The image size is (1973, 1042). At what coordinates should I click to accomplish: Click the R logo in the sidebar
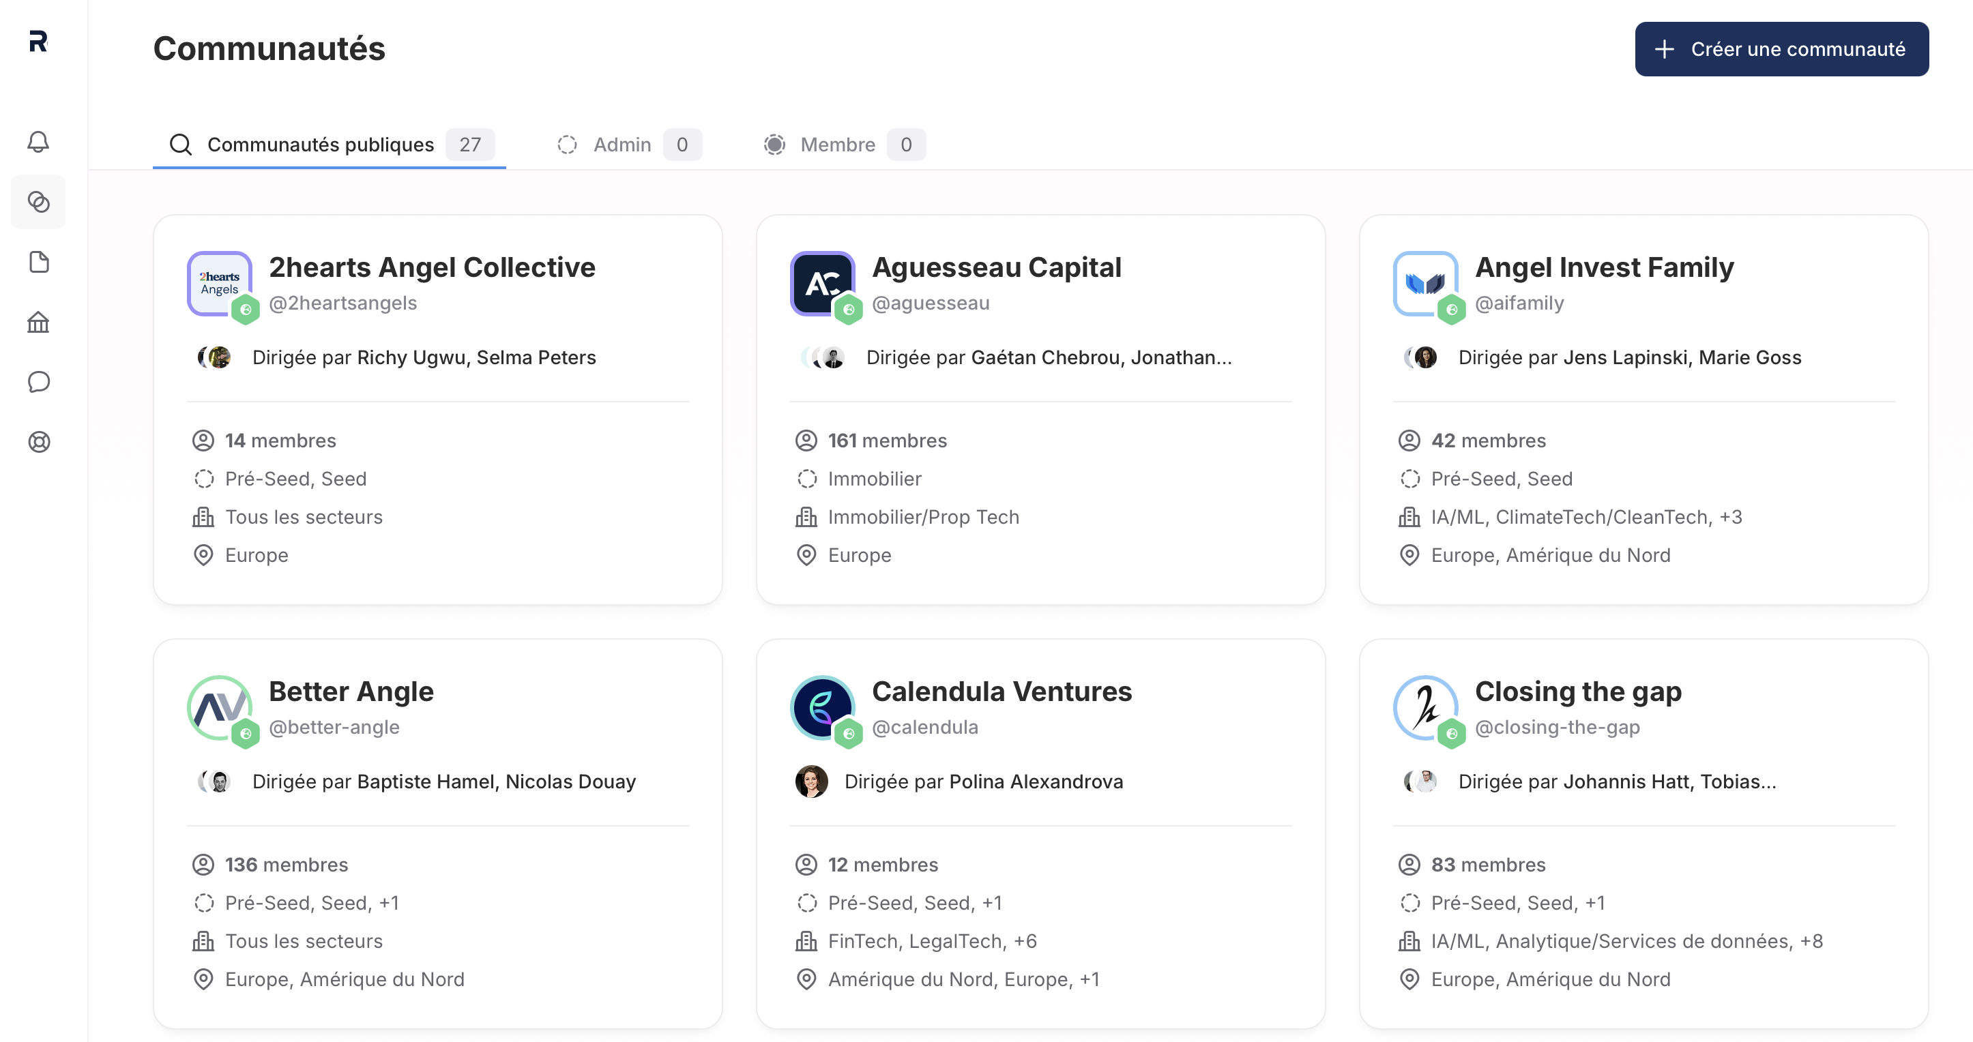[38, 42]
